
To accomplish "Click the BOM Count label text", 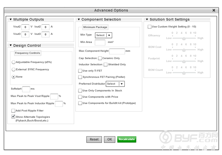I will coord(155,70).
